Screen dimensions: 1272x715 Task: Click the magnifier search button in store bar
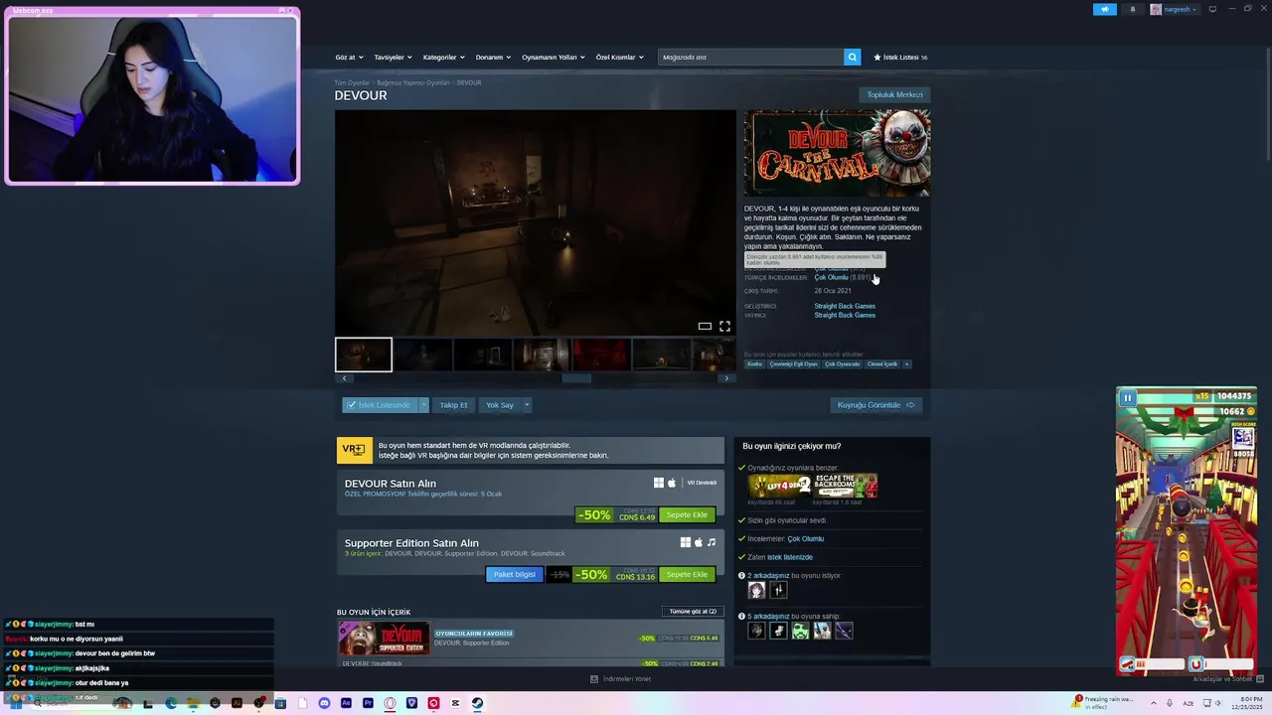[852, 58]
